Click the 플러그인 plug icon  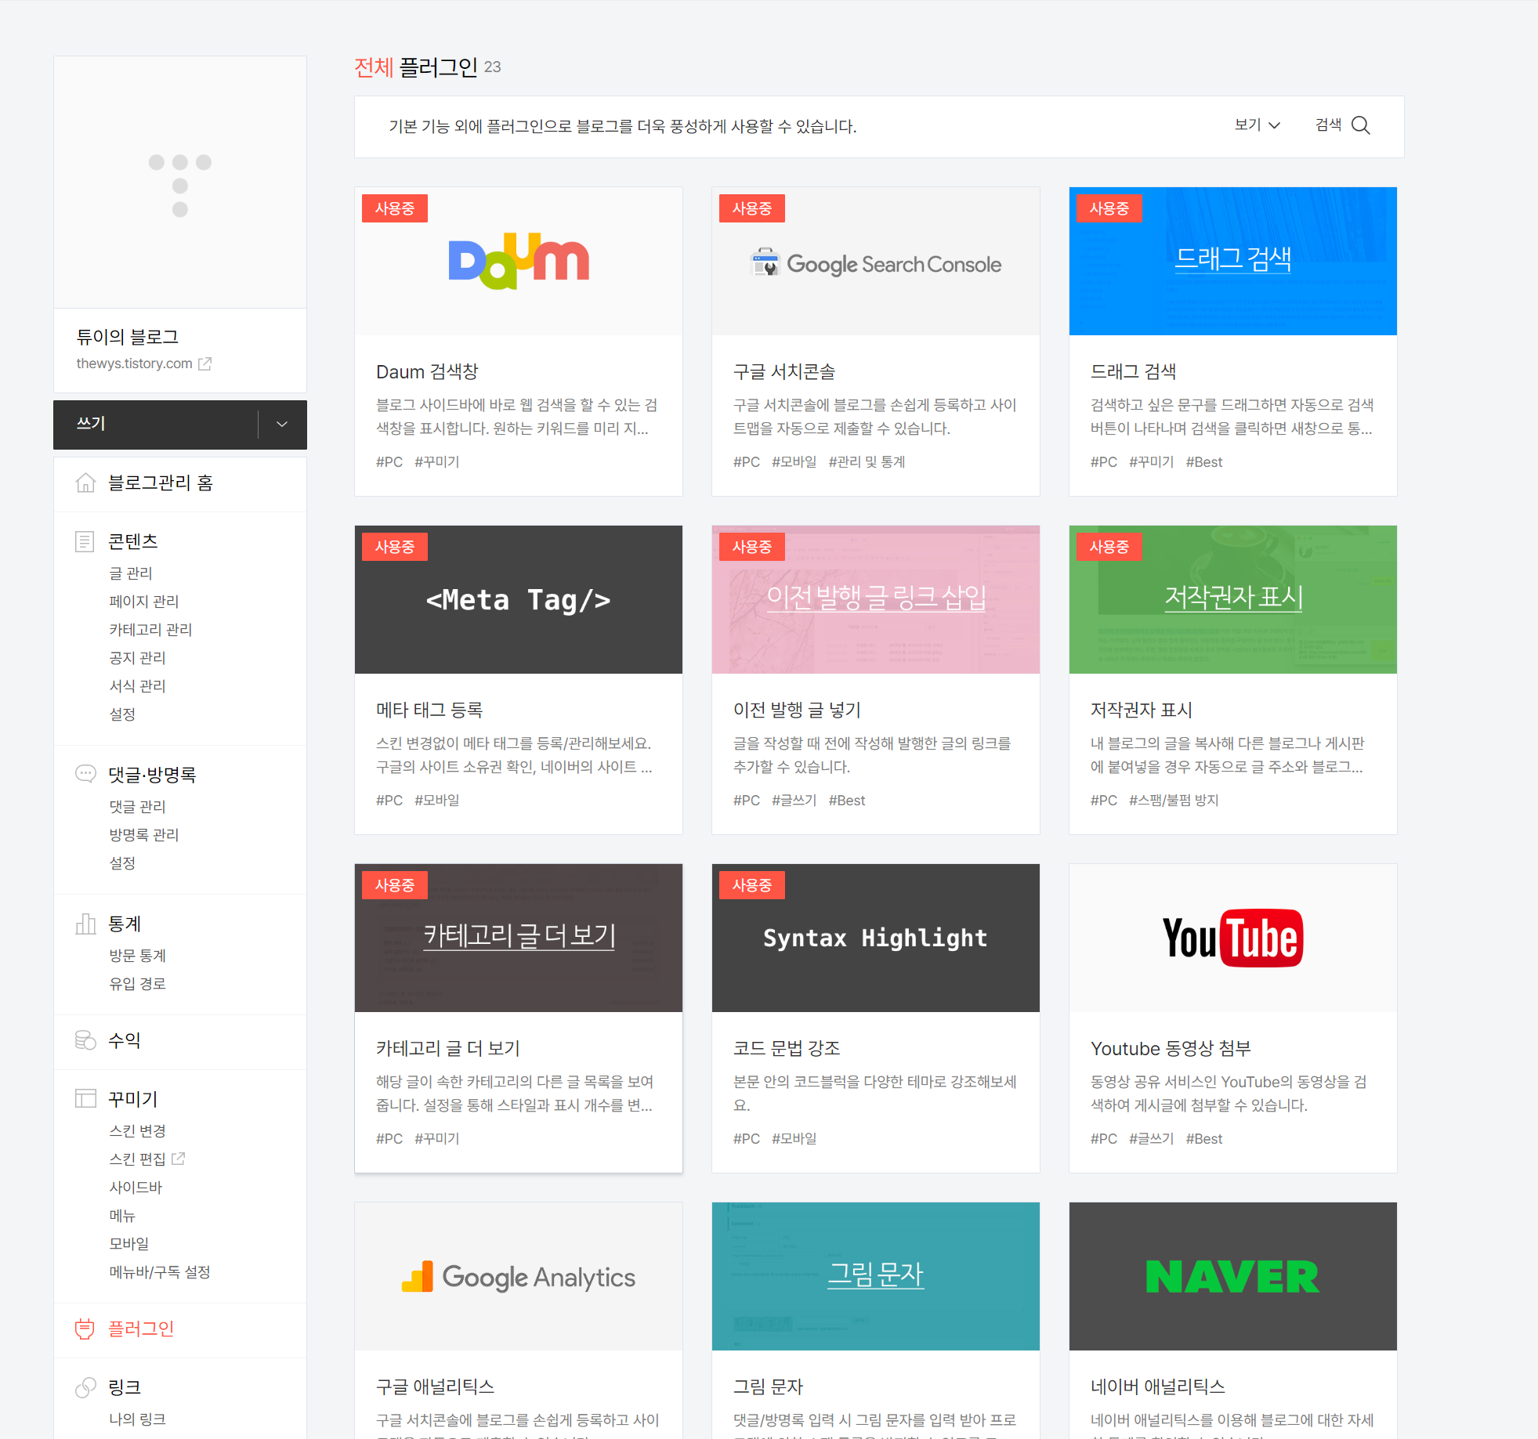(x=85, y=1329)
